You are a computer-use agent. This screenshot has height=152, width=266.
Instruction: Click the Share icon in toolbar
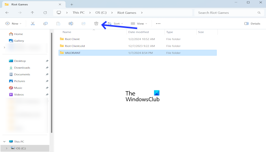click(84, 24)
